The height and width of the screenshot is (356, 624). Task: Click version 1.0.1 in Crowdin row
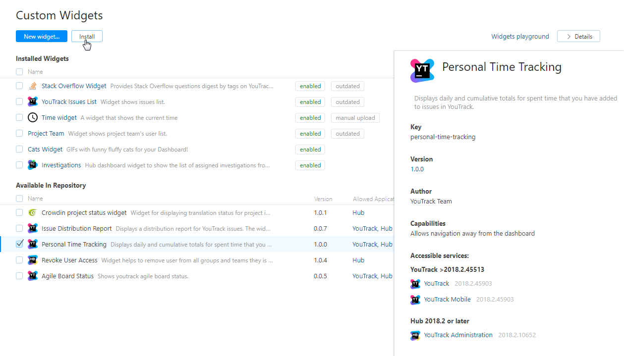tap(320, 213)
